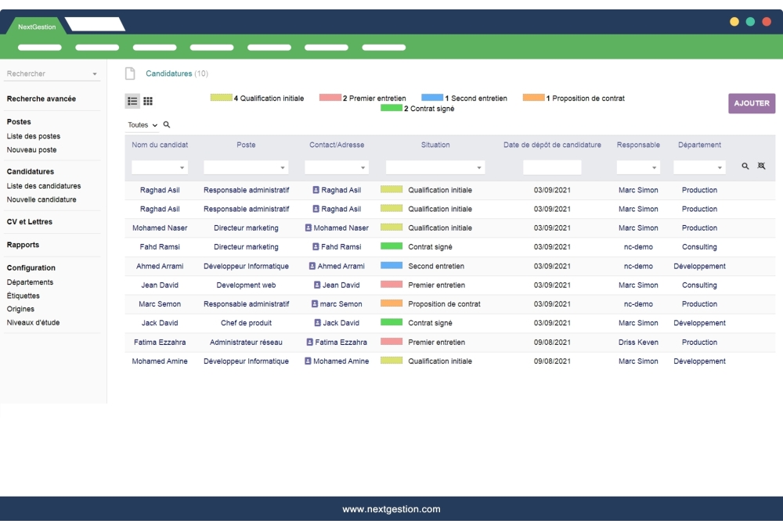Click the Date de dépôt filter field
783x531 pixels.
[x=553, y=166]
